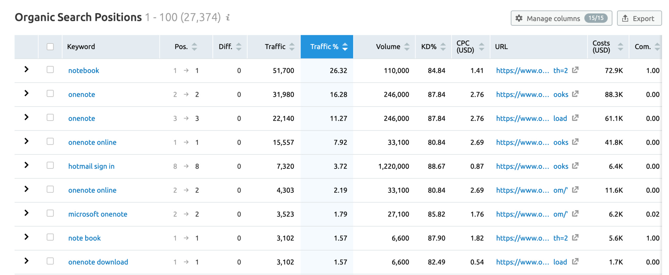Check the box for onenote download

pos(50,261)
